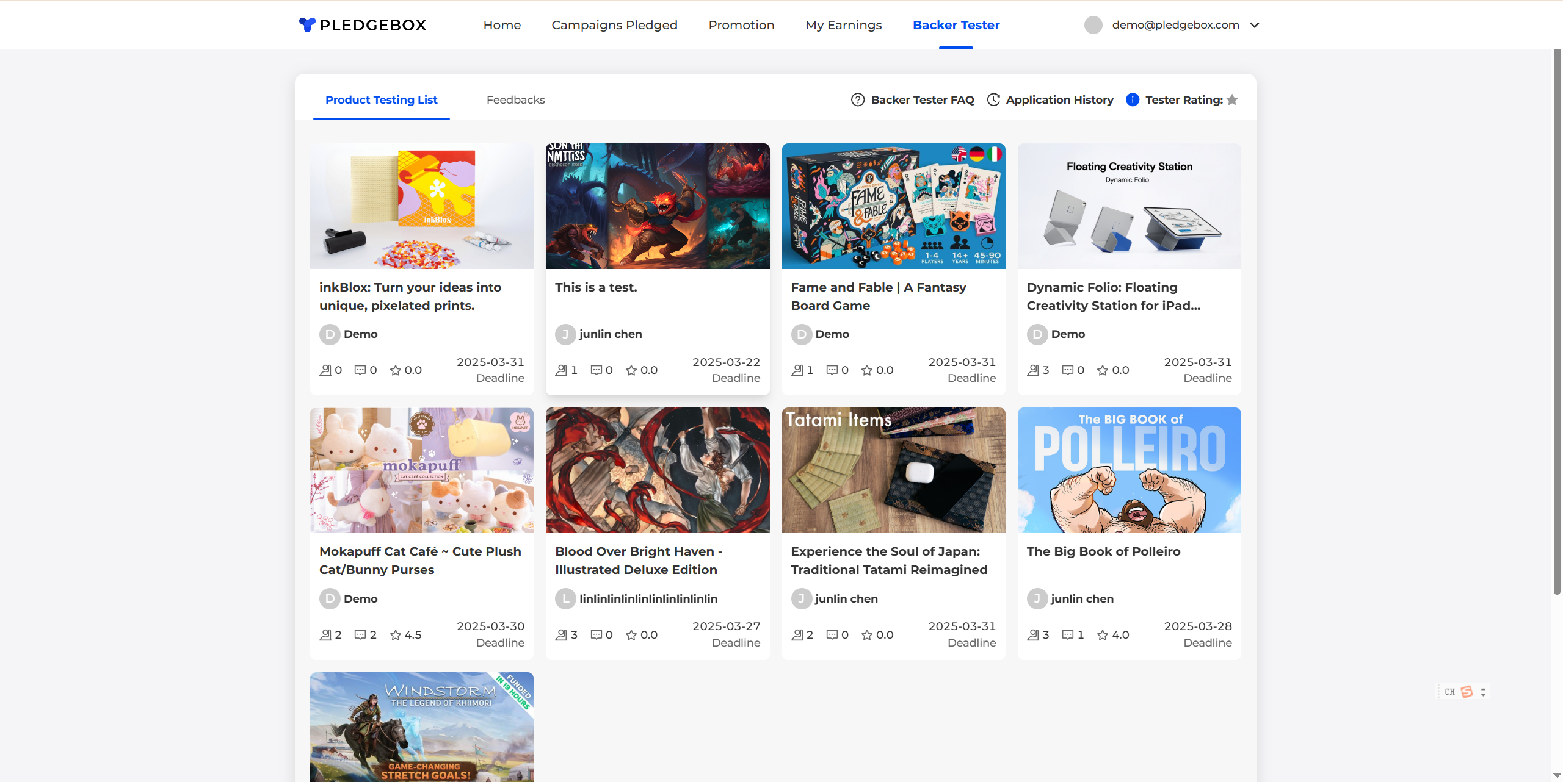Open the Application History link
Screen dimensions: 1563x782
1059,100
